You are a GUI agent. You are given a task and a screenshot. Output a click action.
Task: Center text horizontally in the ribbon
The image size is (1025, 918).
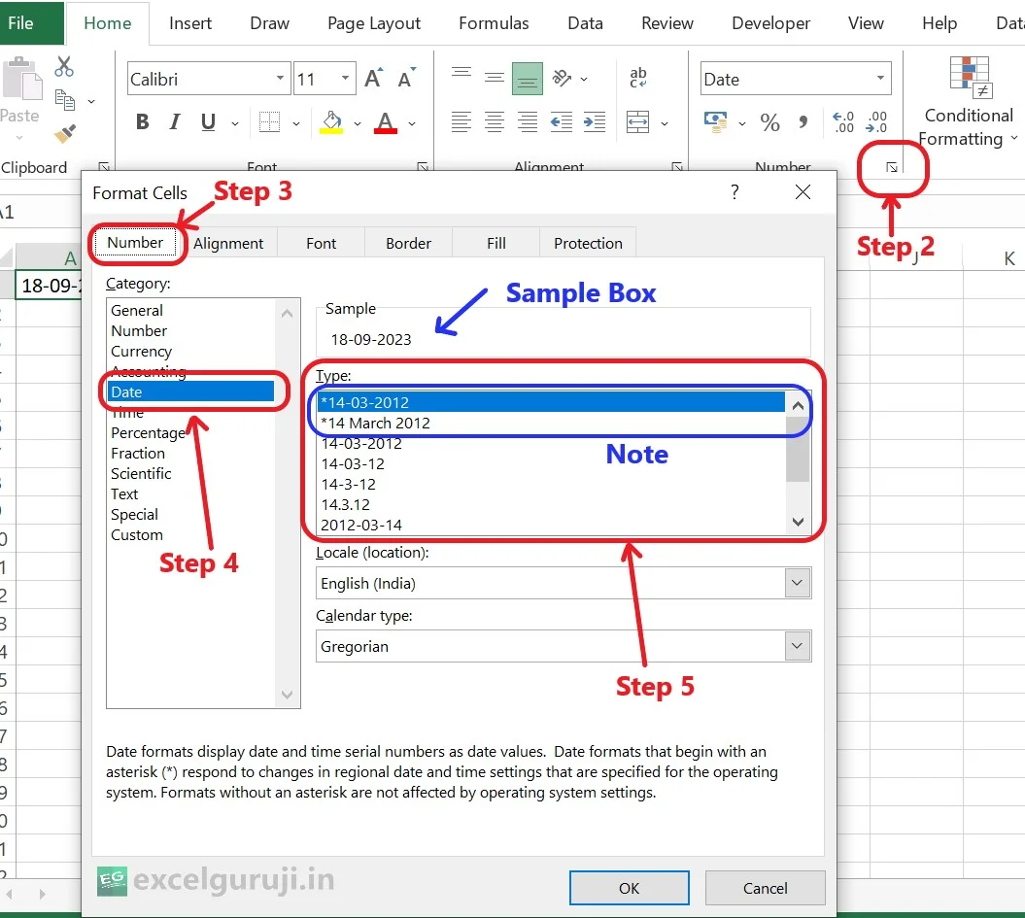[495, 122]
